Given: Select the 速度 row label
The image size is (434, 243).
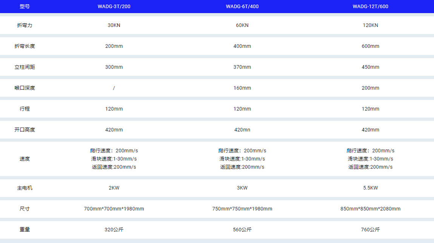Looking at the screenshot, I should (25, 159).
